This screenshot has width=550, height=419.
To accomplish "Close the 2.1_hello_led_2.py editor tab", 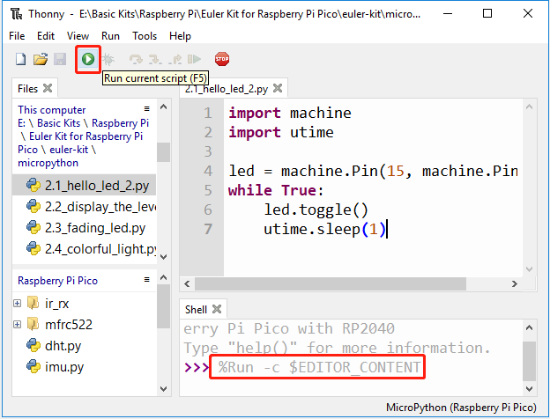I will pyautogui.click(x=278, y=88).
